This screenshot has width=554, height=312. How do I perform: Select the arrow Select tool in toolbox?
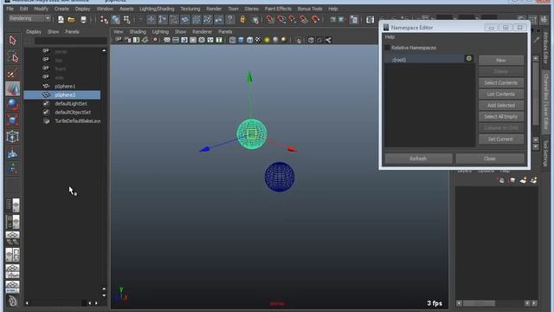pyautogui.click(x=13, y=41)
